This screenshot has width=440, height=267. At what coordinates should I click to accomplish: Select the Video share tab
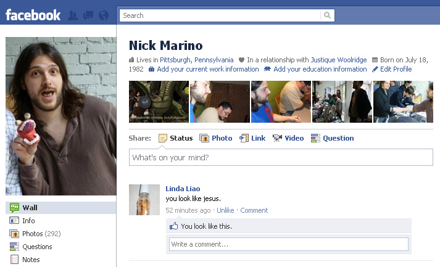tap(288, 138)
